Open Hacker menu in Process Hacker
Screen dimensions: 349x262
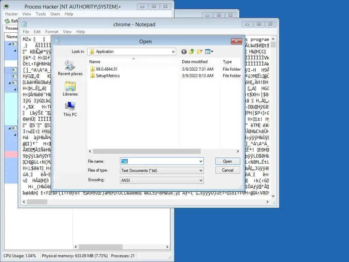[11, 14]
